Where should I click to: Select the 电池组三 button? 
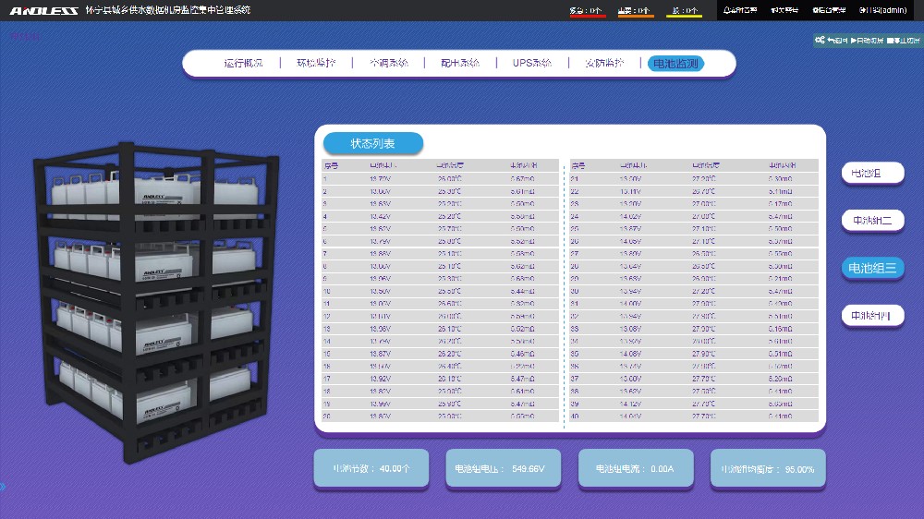tap(872, 268)
